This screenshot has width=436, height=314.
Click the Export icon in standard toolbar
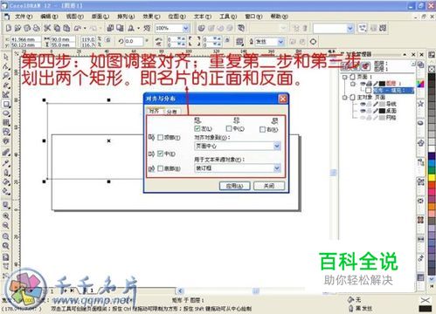(120, 28)
